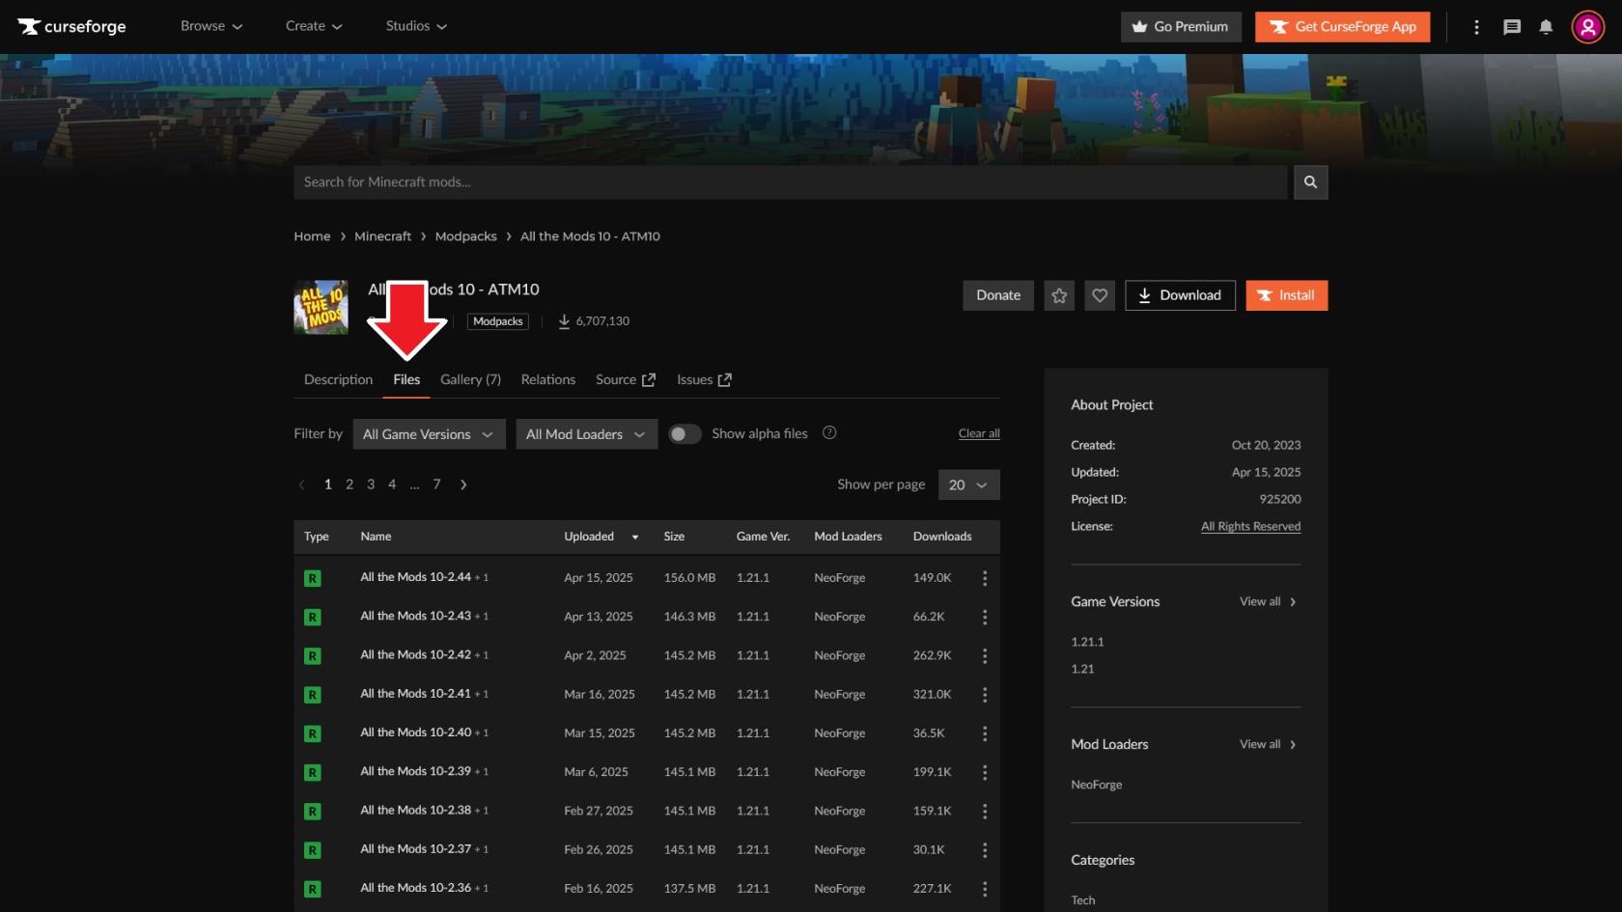Open options menu for All the Mods 10-2.38
The height and width of the screenshot is (912, 1622).
tap(985, 811)
